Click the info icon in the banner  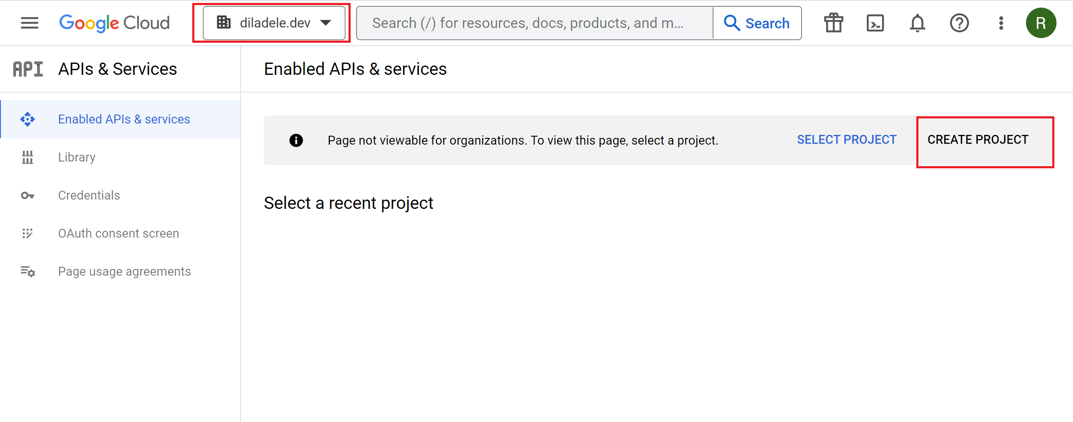[296, 140]
